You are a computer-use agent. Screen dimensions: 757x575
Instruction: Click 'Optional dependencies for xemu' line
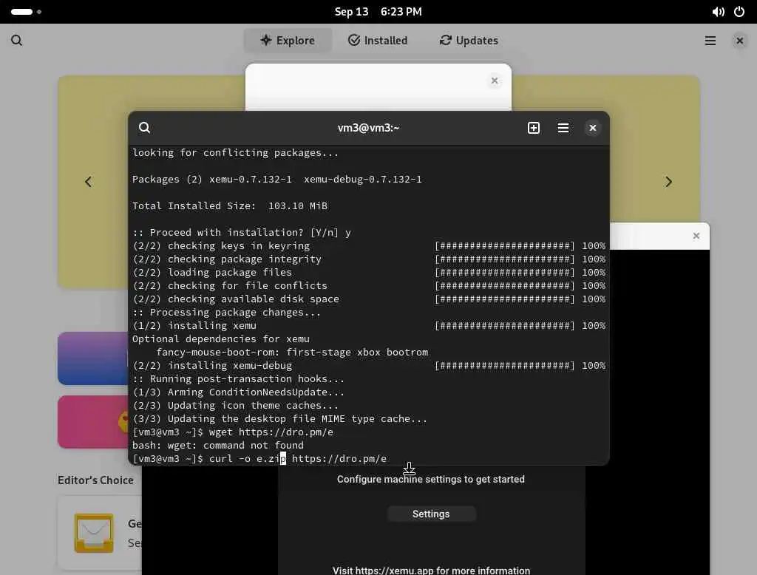coord(221,339)
